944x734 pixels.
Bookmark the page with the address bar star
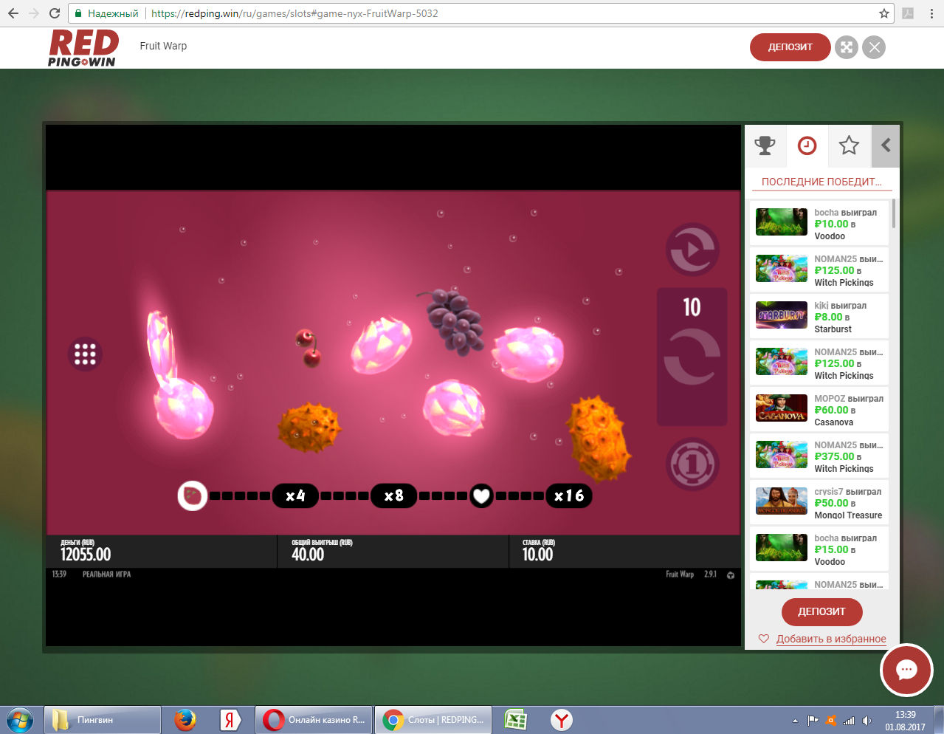click(x=884, y=13)
